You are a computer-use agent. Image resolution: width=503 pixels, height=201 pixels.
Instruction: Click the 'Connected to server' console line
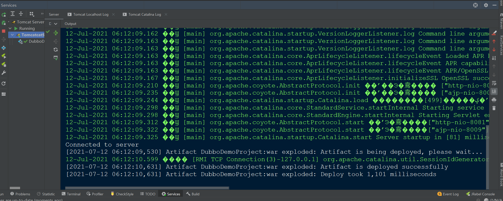click(102, 145)
